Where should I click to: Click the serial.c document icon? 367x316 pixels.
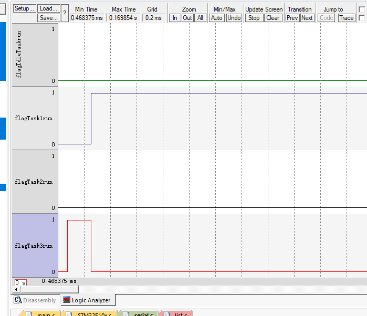coord(126,314)
